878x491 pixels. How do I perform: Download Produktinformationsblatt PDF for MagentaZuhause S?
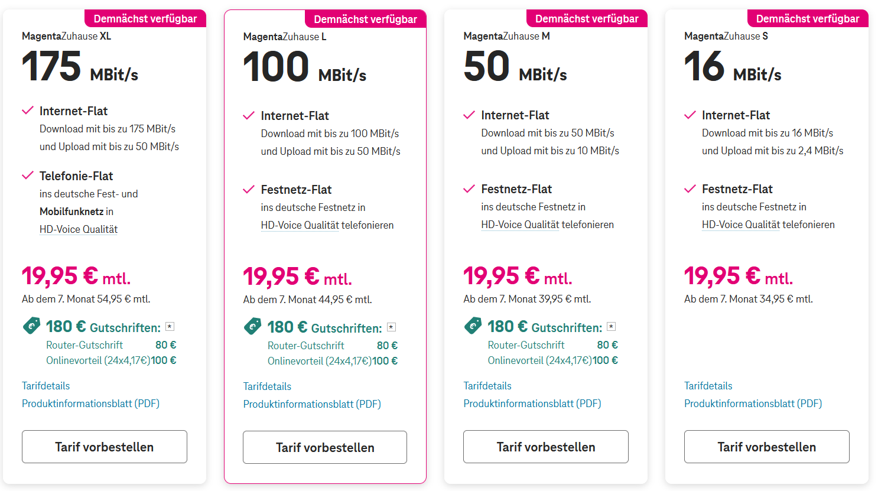[x=753, y=404]
